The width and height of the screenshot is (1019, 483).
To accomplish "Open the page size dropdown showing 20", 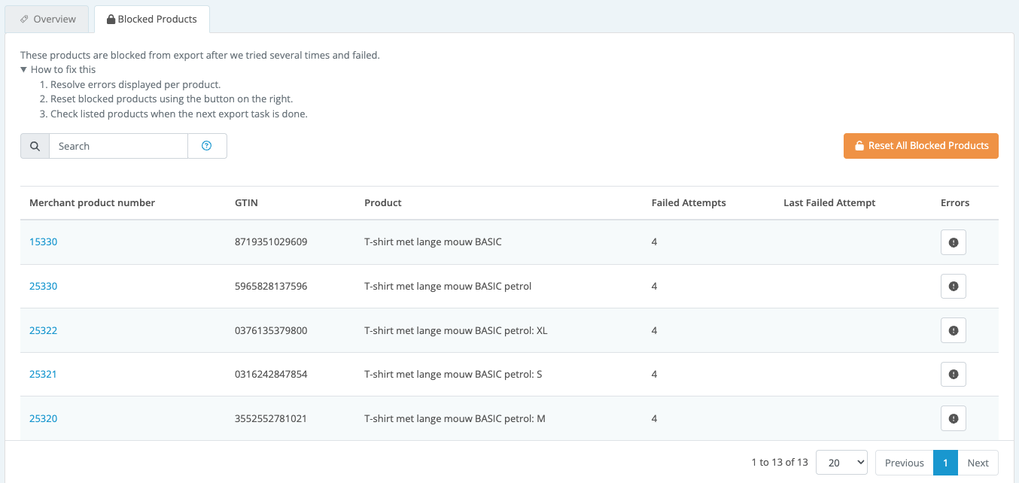I will pos(841,463).
